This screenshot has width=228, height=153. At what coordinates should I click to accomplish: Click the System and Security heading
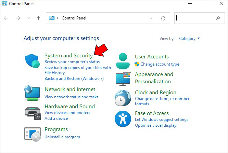68,56
